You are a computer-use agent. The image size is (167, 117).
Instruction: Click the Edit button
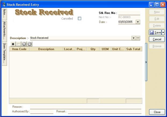(x=157, y=19)
